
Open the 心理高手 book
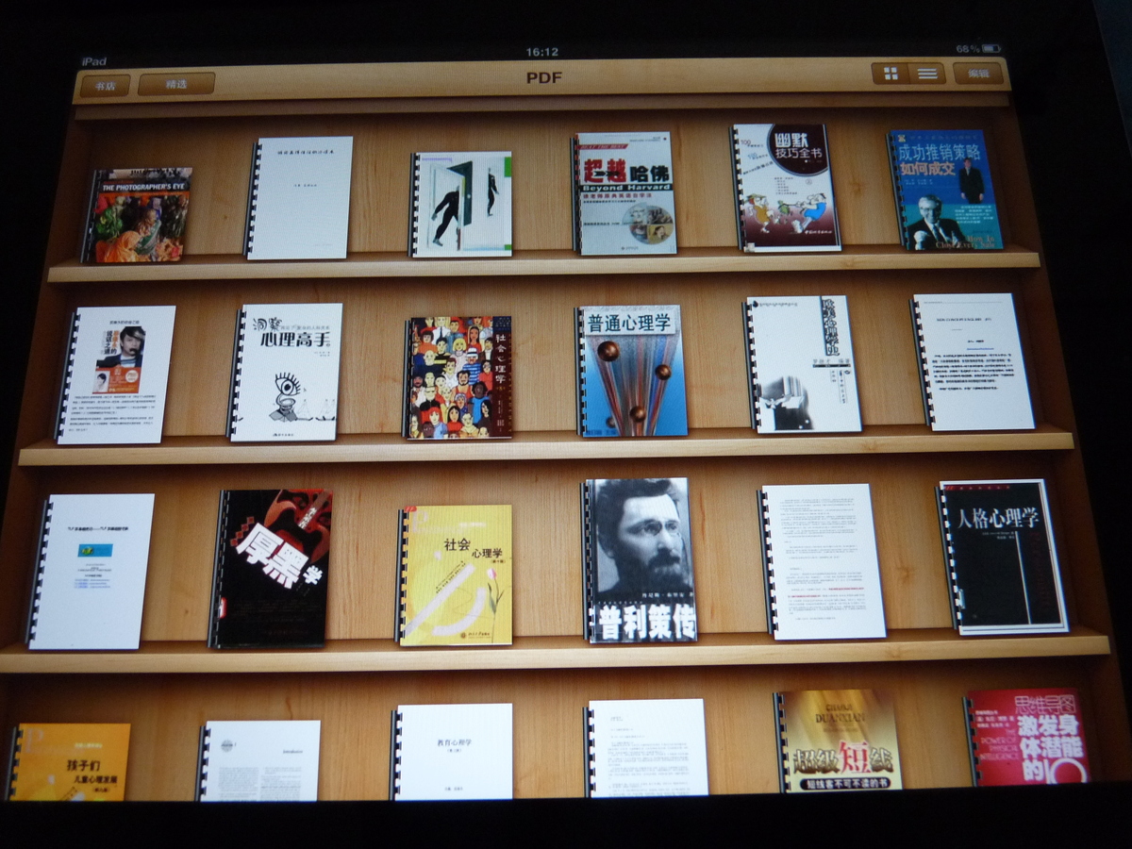(x=286, y=372)
